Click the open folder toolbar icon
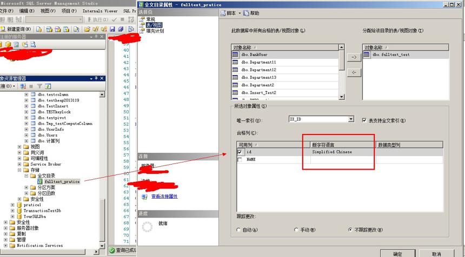This screenshot has height=257, width=465. click(x=87, y=29)
